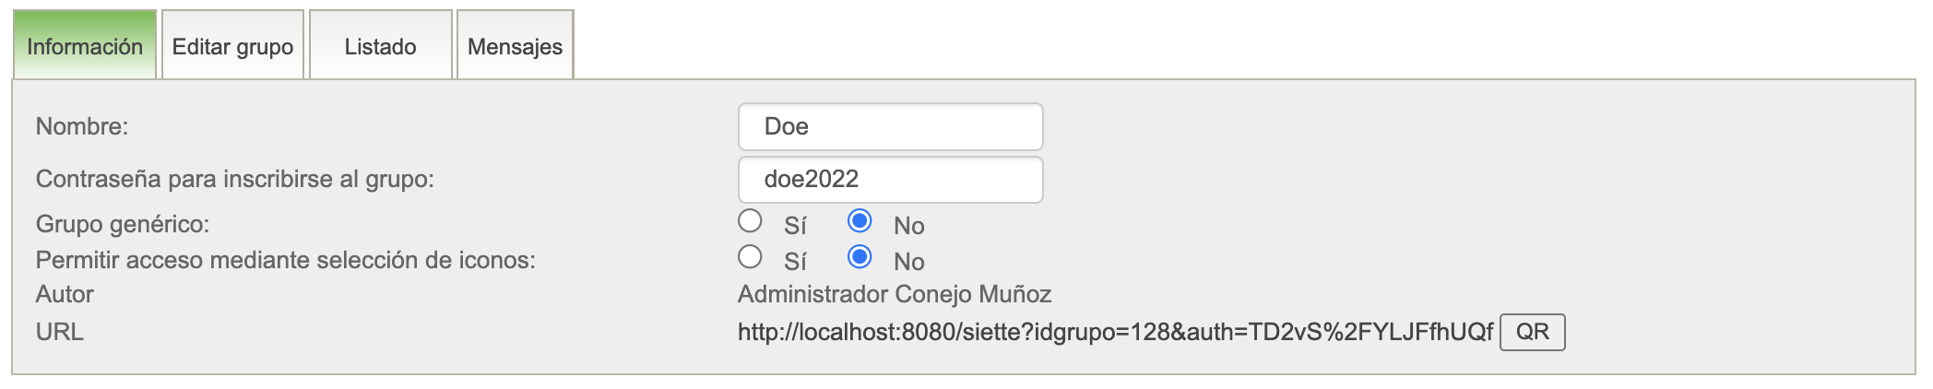Click the "Nombre:" field label

82,127
